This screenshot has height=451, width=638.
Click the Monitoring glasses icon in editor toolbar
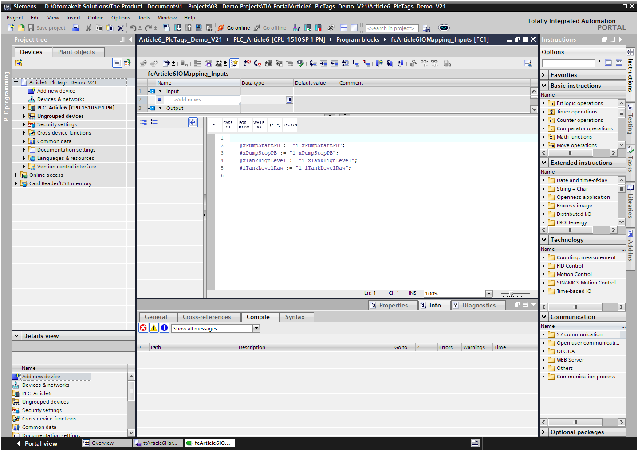coord(424,63)
